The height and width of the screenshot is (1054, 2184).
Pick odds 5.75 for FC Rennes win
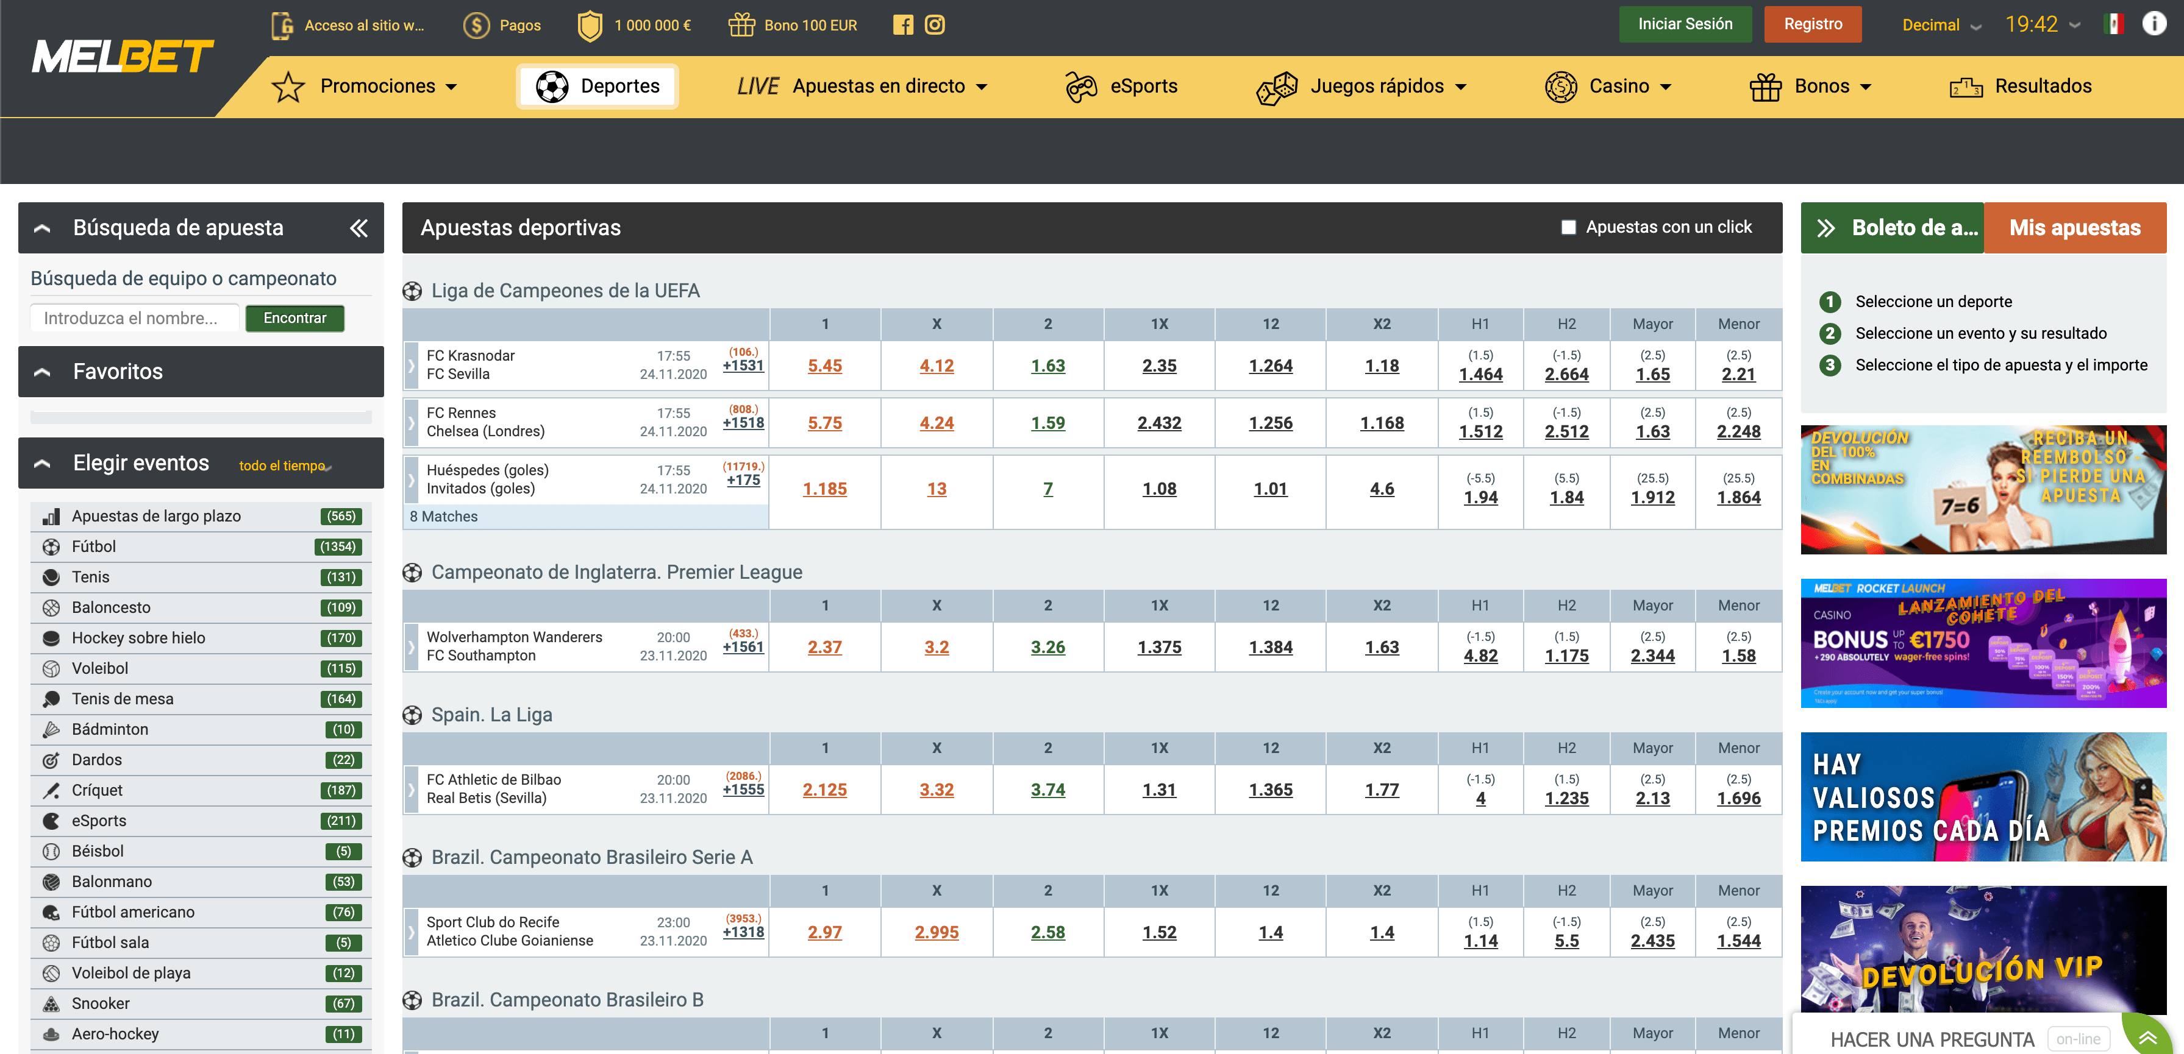click(825, 423)
